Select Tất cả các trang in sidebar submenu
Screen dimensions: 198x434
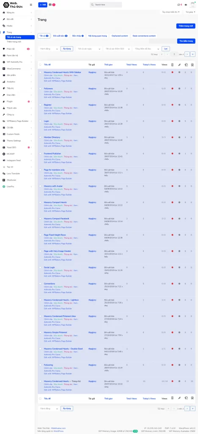[20, 37]
